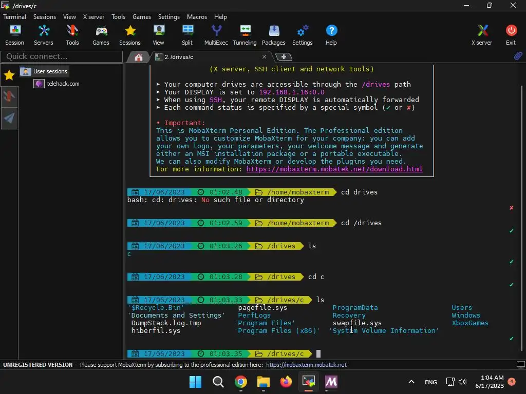Open the Sessions menu

click(x=45, y=17)
